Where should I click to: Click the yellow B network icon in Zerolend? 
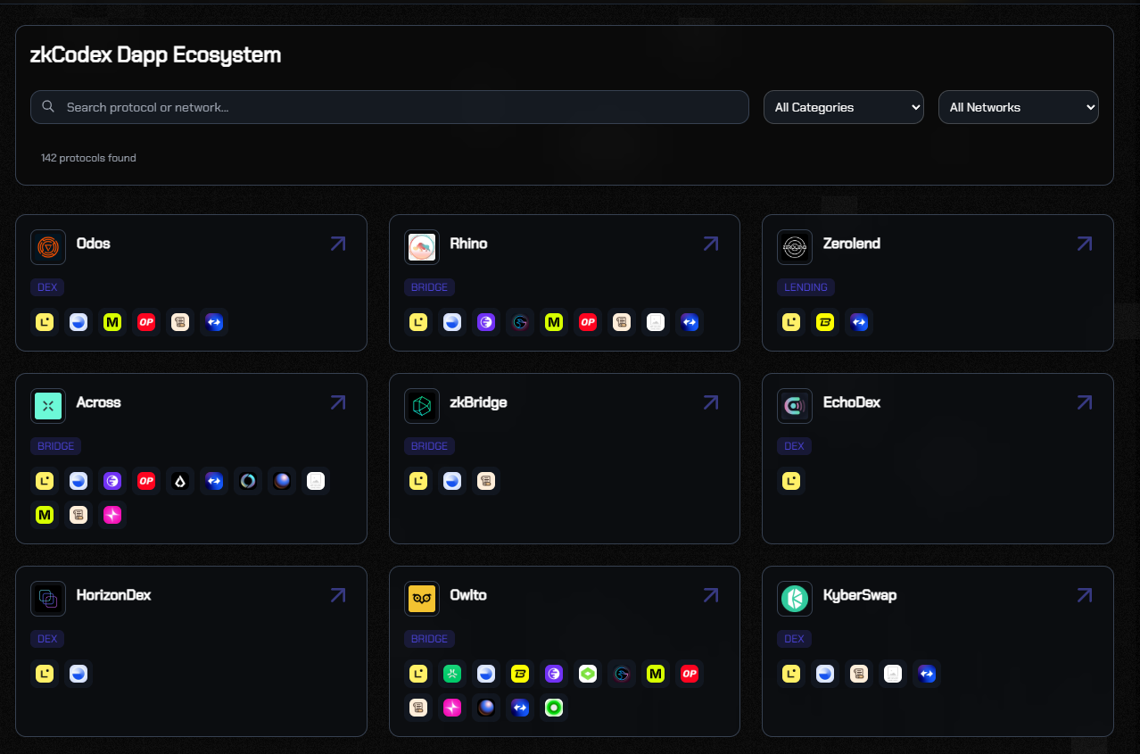(825, 322)
